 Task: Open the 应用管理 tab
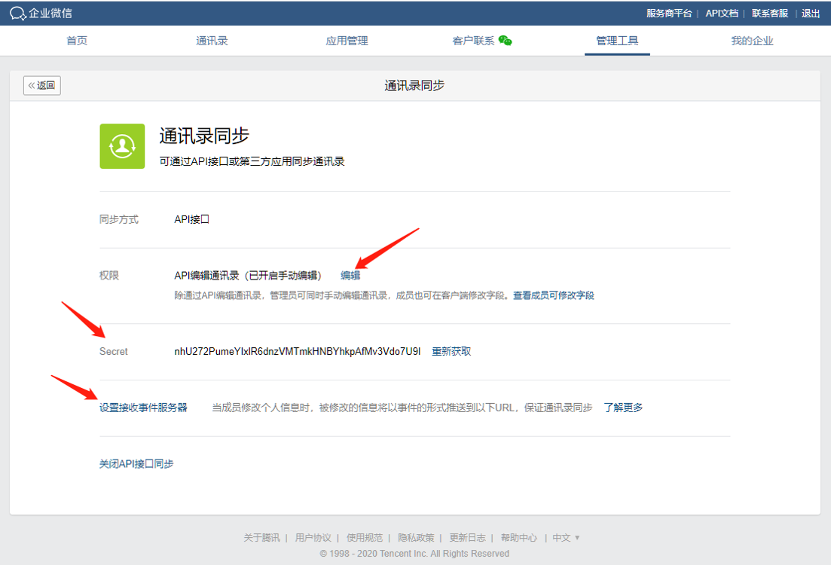[347, 41]
